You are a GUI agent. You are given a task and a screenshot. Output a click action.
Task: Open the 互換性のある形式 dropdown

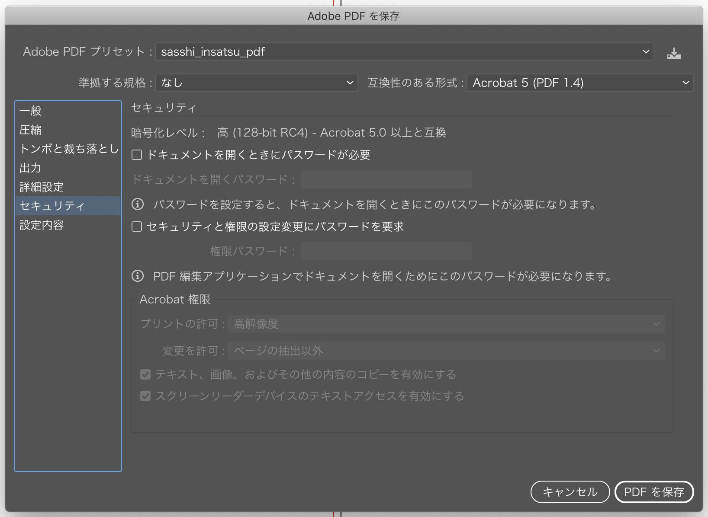point(580,83)
